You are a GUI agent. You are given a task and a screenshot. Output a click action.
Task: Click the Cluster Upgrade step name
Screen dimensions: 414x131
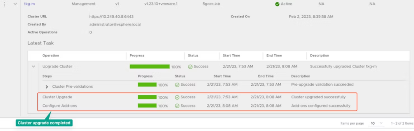click(57, 97)
